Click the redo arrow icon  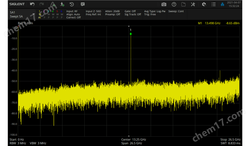pyautogui.click(x=42, y=4)
